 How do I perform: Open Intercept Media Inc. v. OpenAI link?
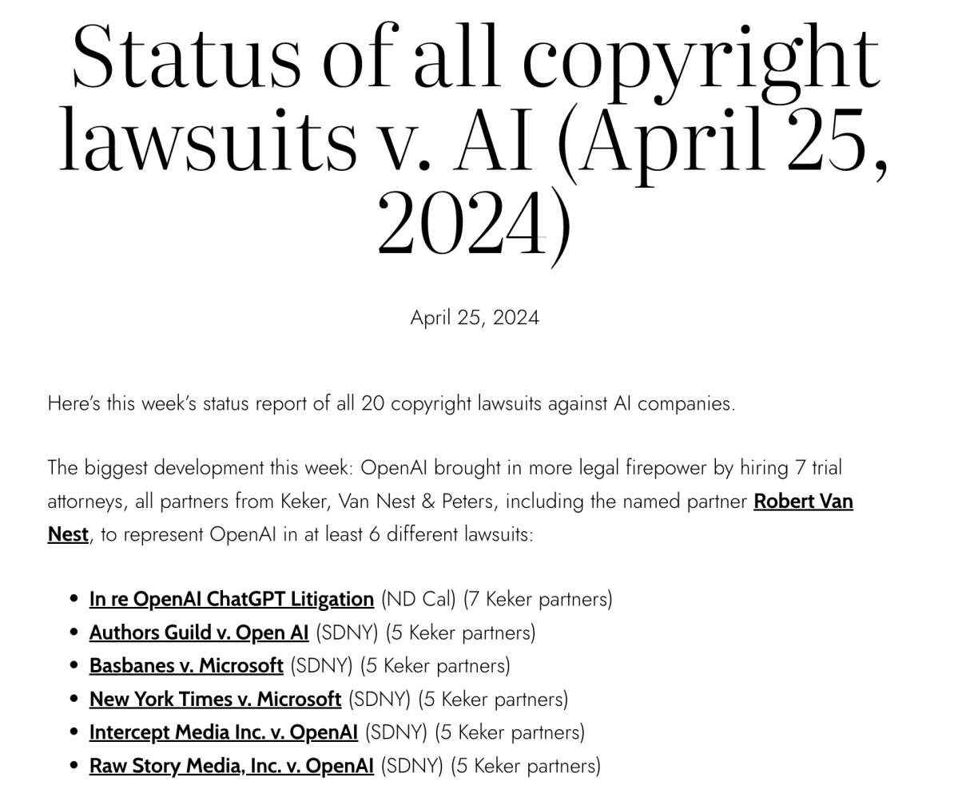pyautogui.click(x=223, y=732)
